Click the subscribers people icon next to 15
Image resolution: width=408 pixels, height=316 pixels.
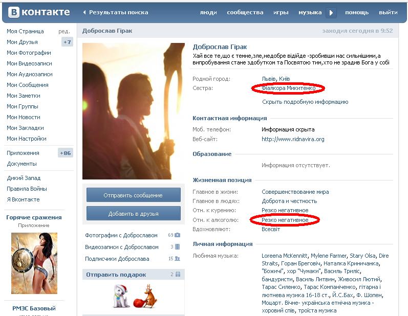[178, 259]
